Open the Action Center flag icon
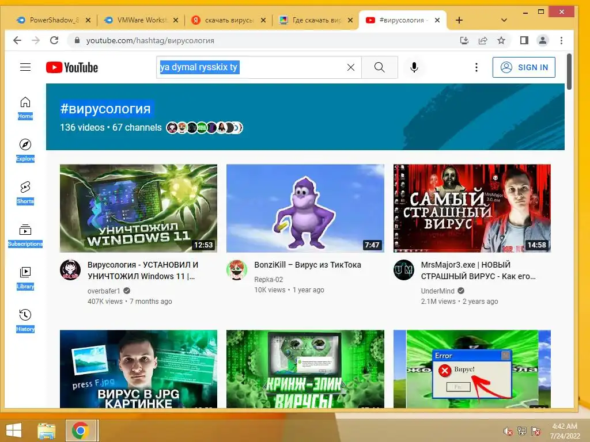Viewport: 590px width, 442px height. pyautogui.click(x=536, y=431)
